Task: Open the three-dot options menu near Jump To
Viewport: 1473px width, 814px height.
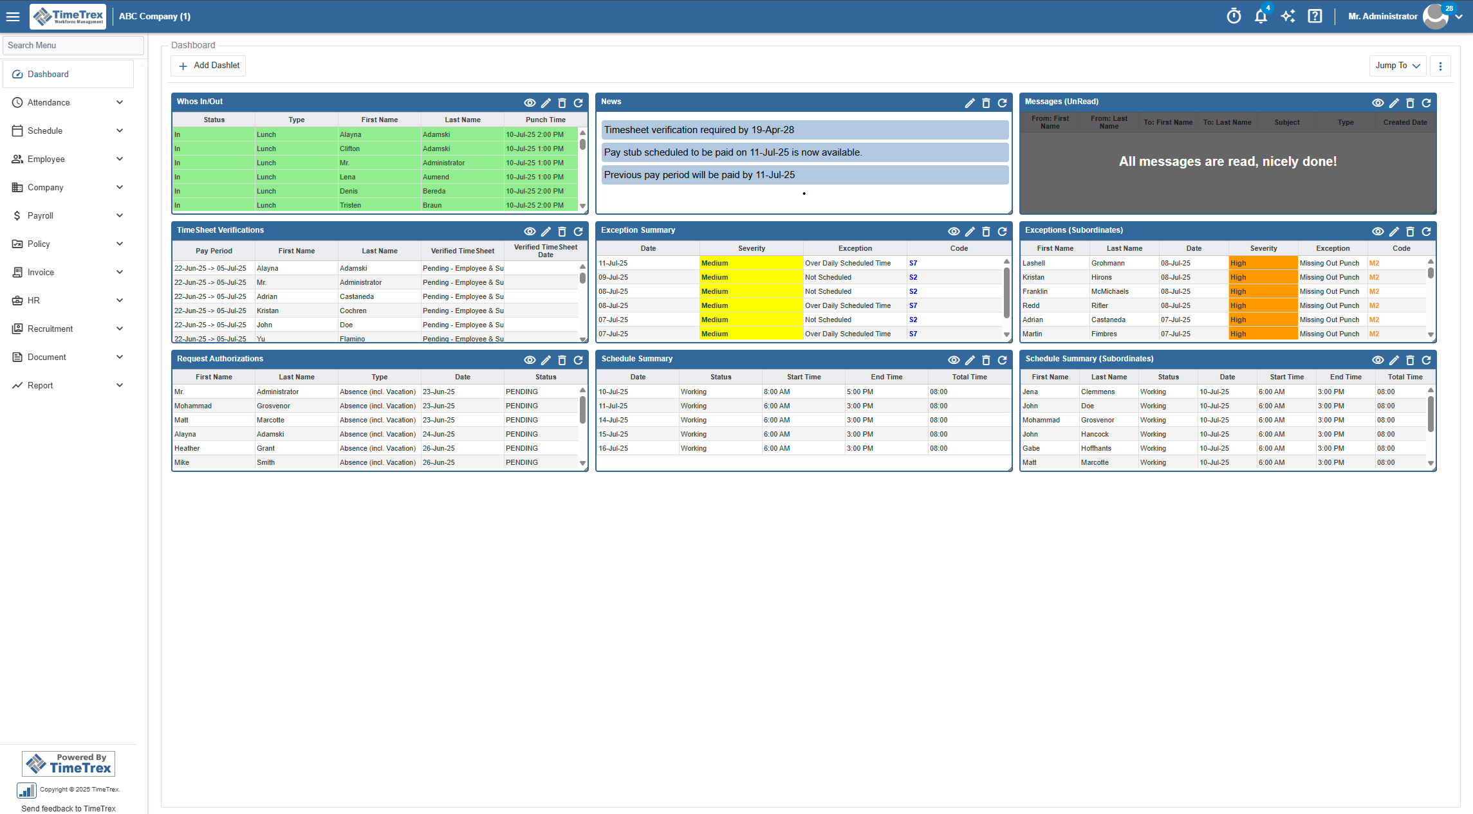Action: point(1440,65)
